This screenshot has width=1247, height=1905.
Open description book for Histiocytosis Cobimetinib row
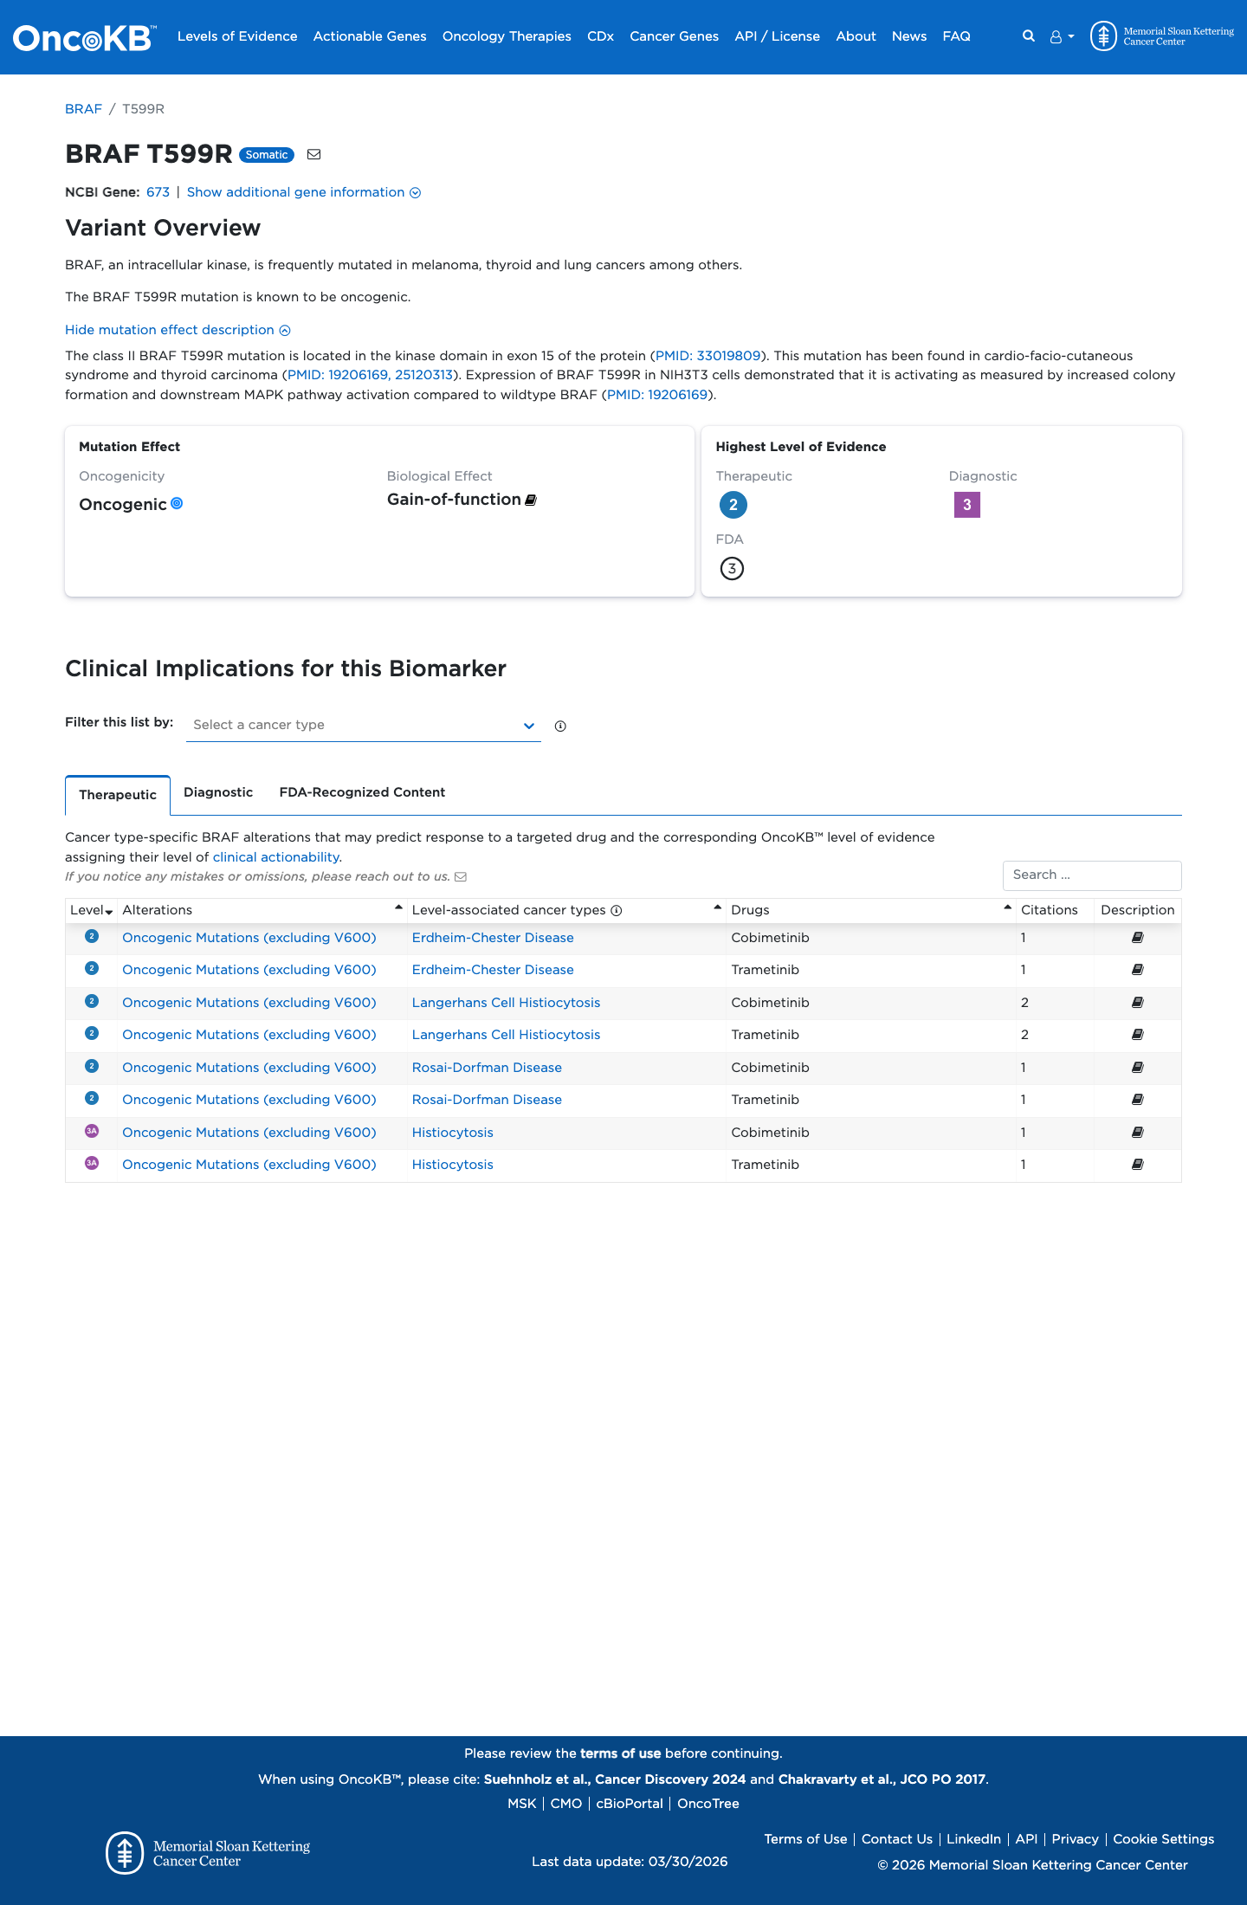click(x=1138, y=1133)
